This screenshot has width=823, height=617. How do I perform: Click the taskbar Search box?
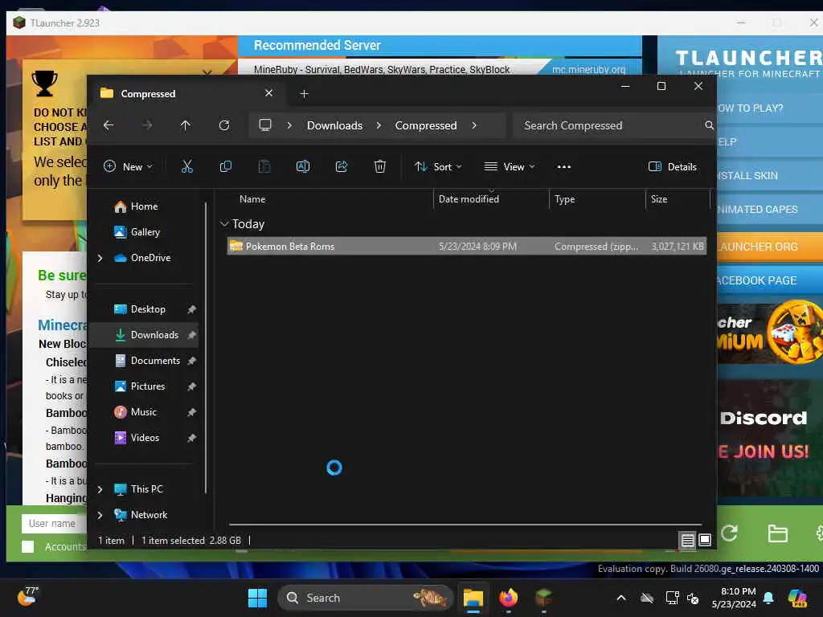(x=365, y=598)
